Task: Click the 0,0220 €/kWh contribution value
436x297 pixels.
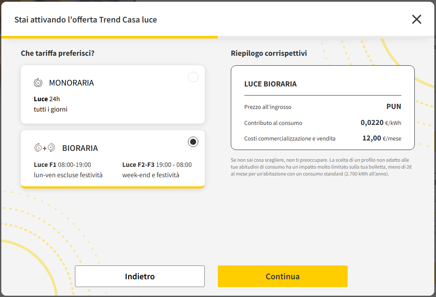Action: tap(381, 123)
